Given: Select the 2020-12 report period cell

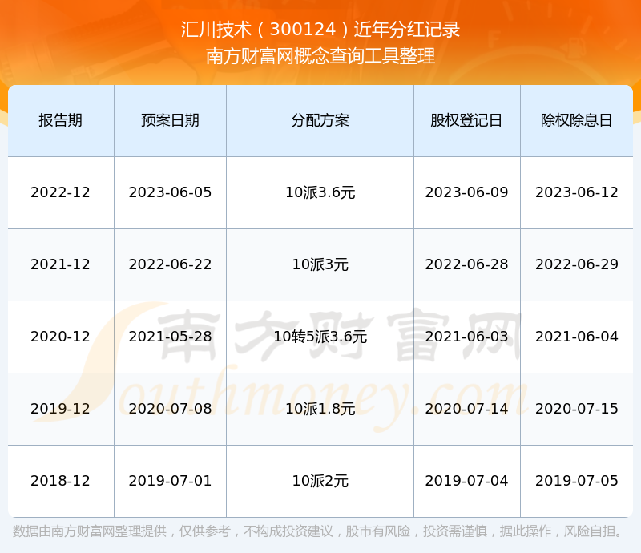Looking at the screenshot, I should (61, 337).
